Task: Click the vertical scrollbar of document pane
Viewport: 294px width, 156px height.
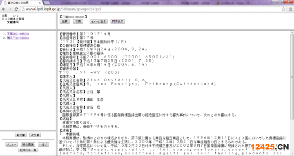Action: [x=292, y=93]
